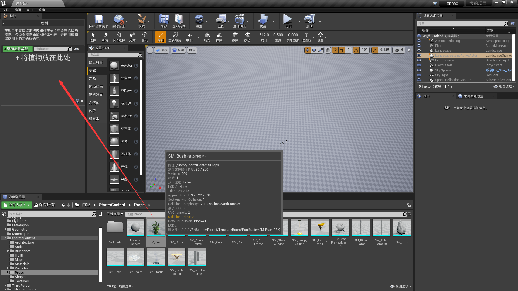Open the Window (窗口) menu

click(x=30, y=10)
